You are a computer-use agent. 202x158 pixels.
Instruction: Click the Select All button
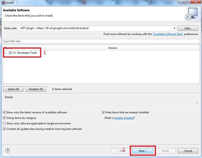pyautogui.click(x=13, y=89)
